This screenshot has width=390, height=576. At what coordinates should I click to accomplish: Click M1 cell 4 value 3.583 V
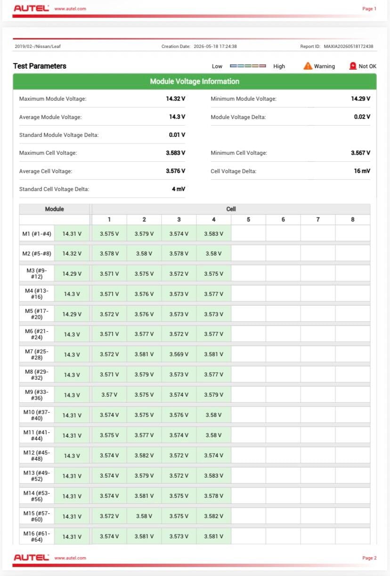click(x=214, y=233)
